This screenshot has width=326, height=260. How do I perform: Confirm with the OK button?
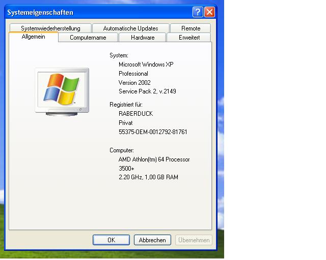pyautogui.click(x=111, y=240)
